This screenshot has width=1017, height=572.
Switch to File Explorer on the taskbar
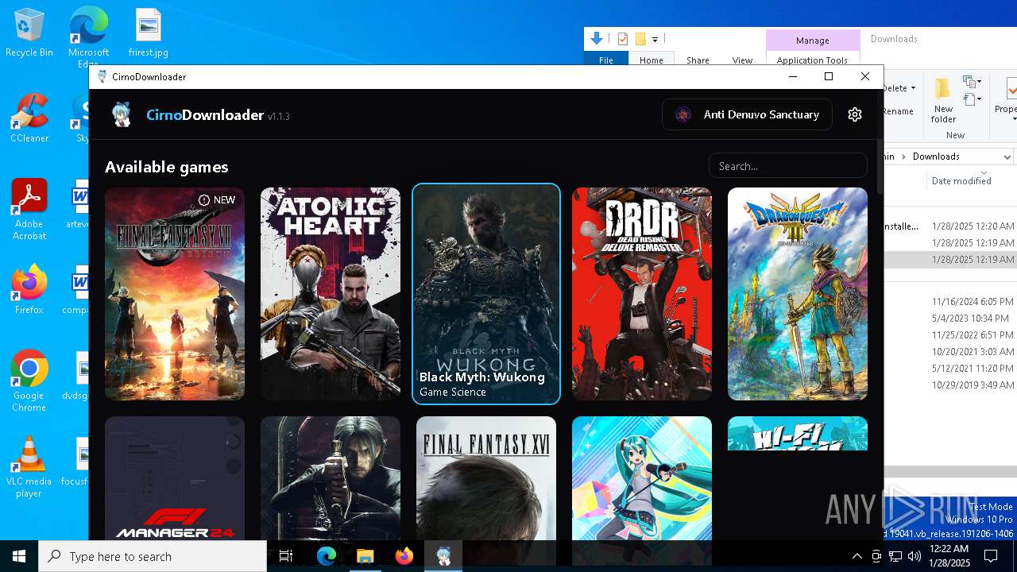coord(365,556)
